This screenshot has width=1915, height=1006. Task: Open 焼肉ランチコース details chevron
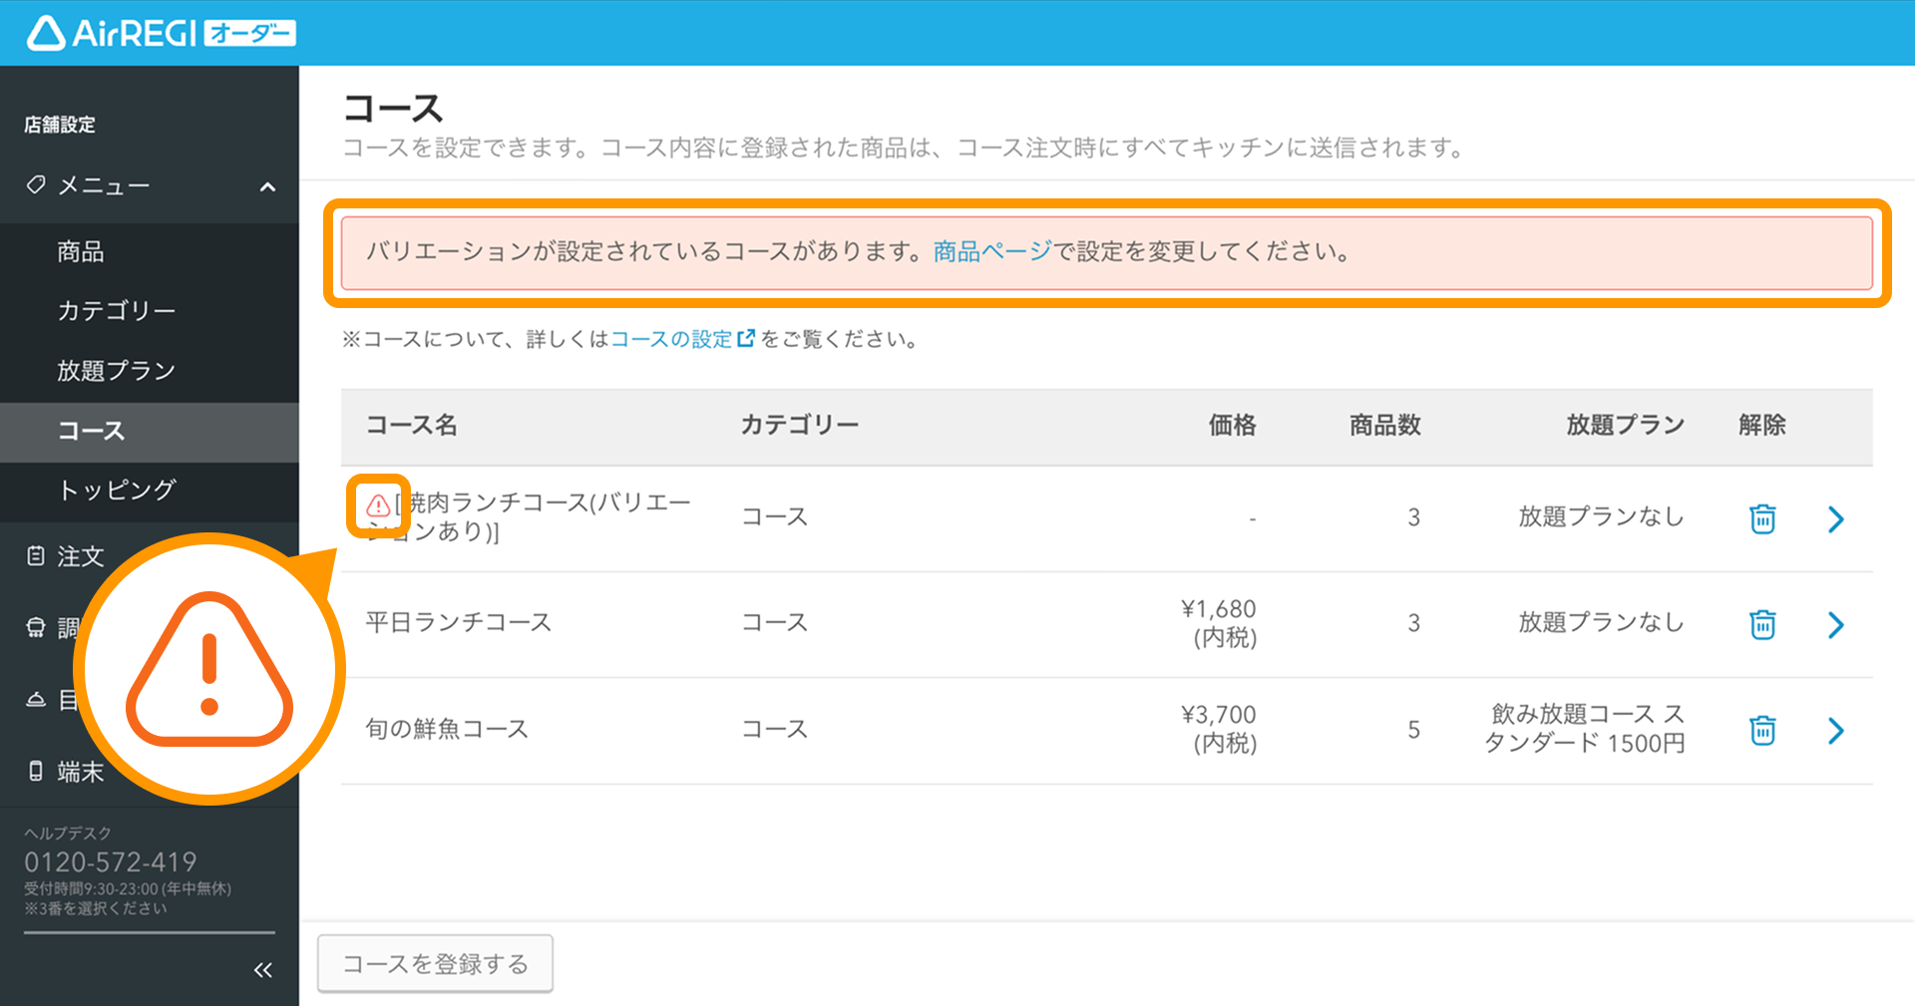point(1835,518)
